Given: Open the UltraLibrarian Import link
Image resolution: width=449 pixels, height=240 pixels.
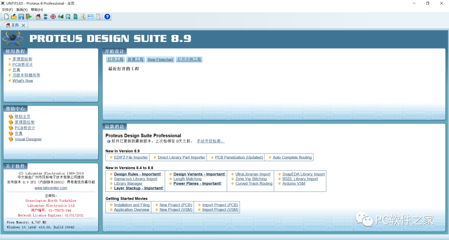Looking at the screenshot, I should (253, 174).
